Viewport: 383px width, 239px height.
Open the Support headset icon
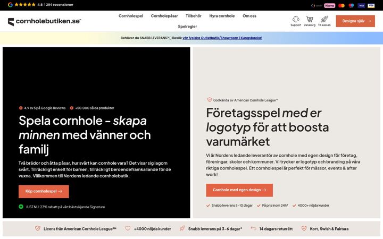click(x=296, y=19)
